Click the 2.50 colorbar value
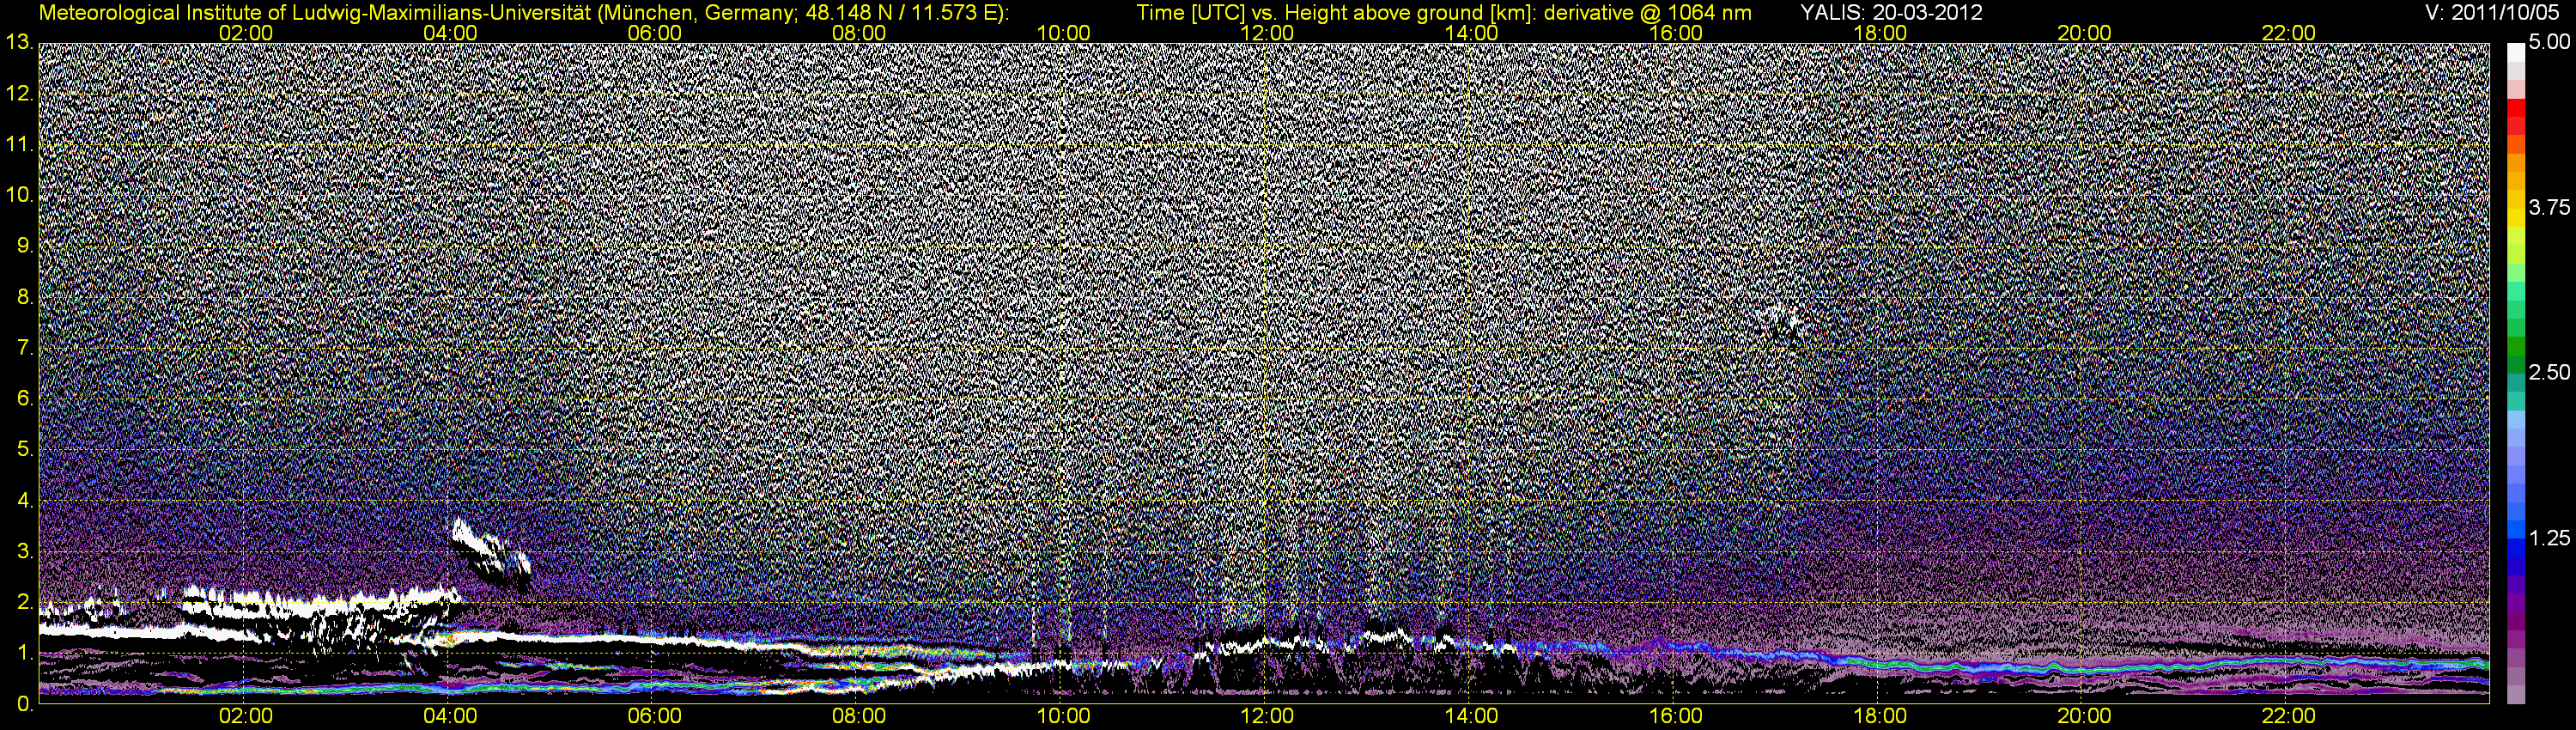2576x730 pixels. coord(2549,373)
